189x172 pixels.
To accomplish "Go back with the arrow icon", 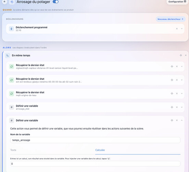I will click(x=4, y=2).
